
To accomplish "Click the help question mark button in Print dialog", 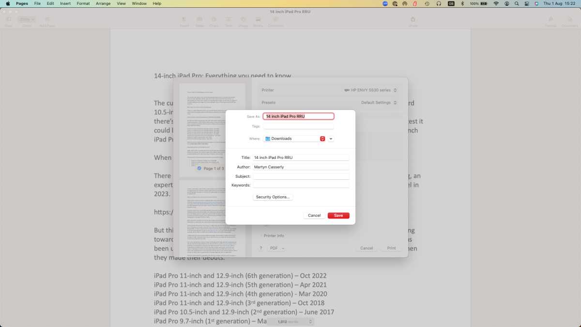I will pos(261,248).
